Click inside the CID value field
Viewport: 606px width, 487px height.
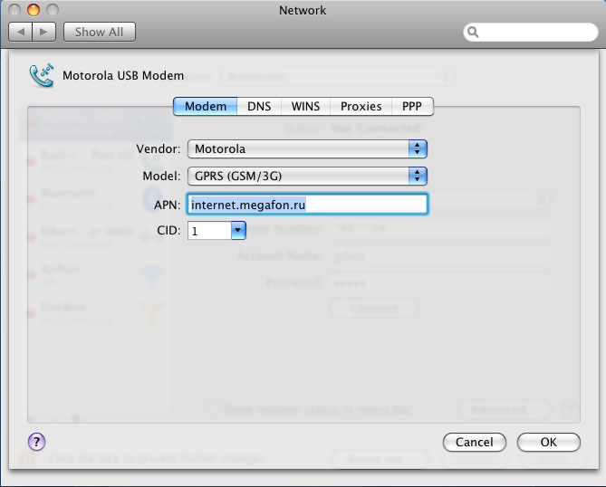click(209, 231)
